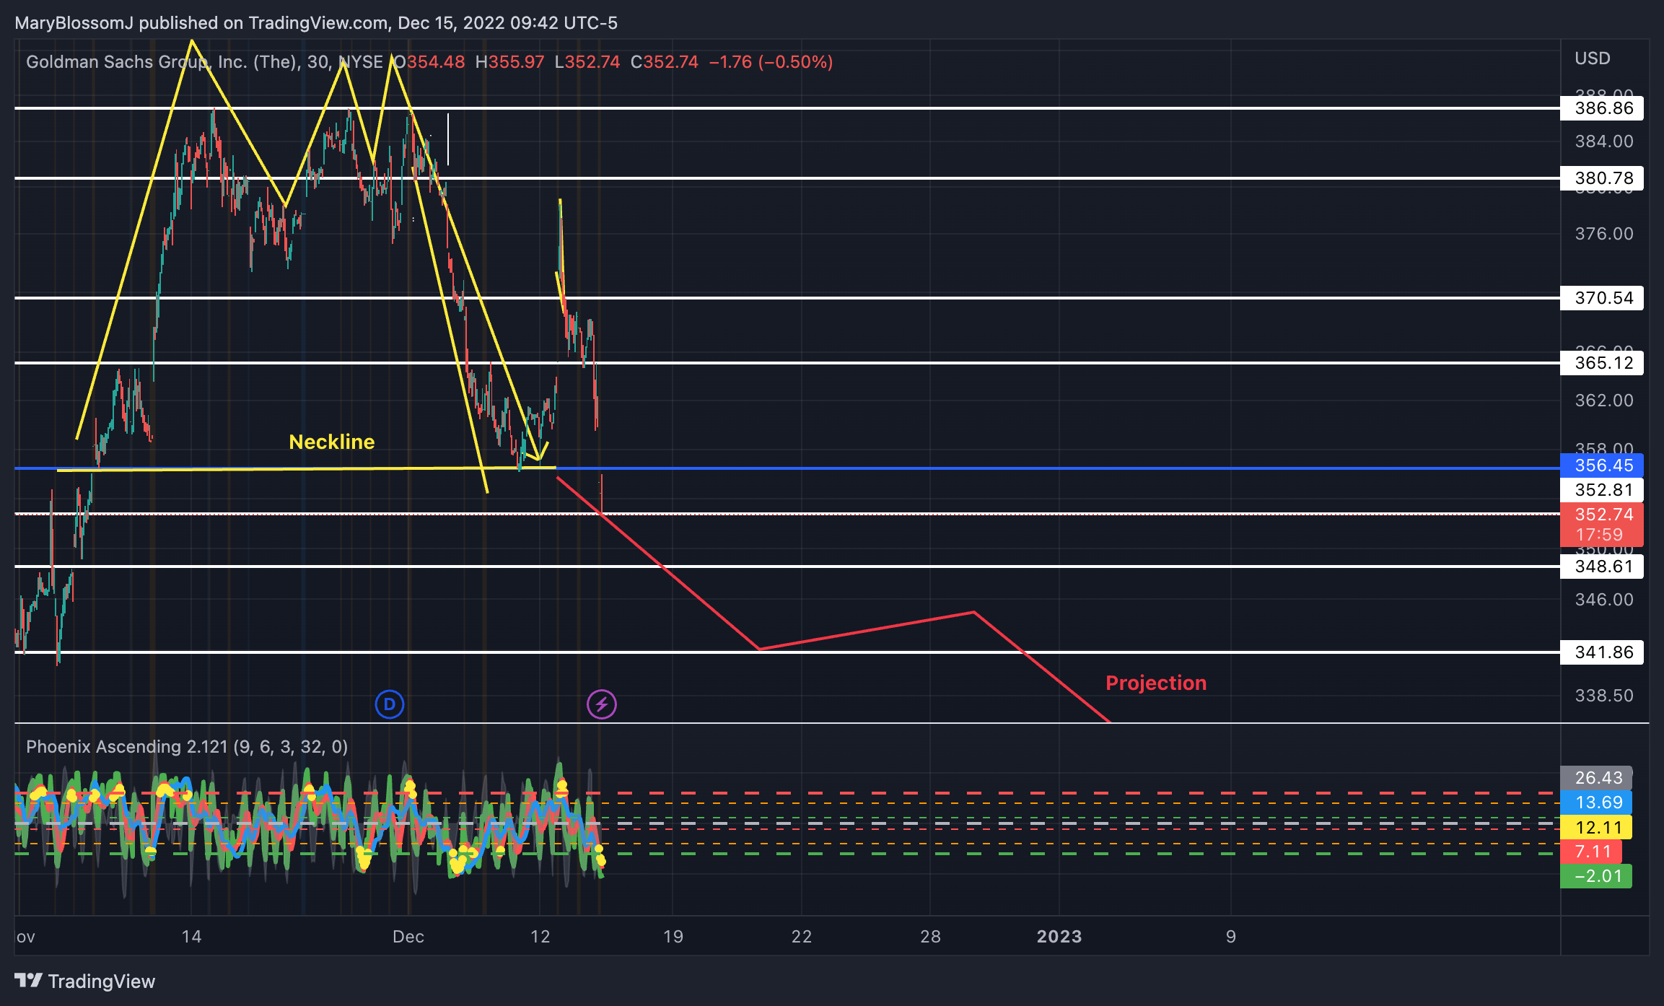Click the 338.50 price axis tick
This screenshot has height=1006, width=1664.
pos(1604,696)
